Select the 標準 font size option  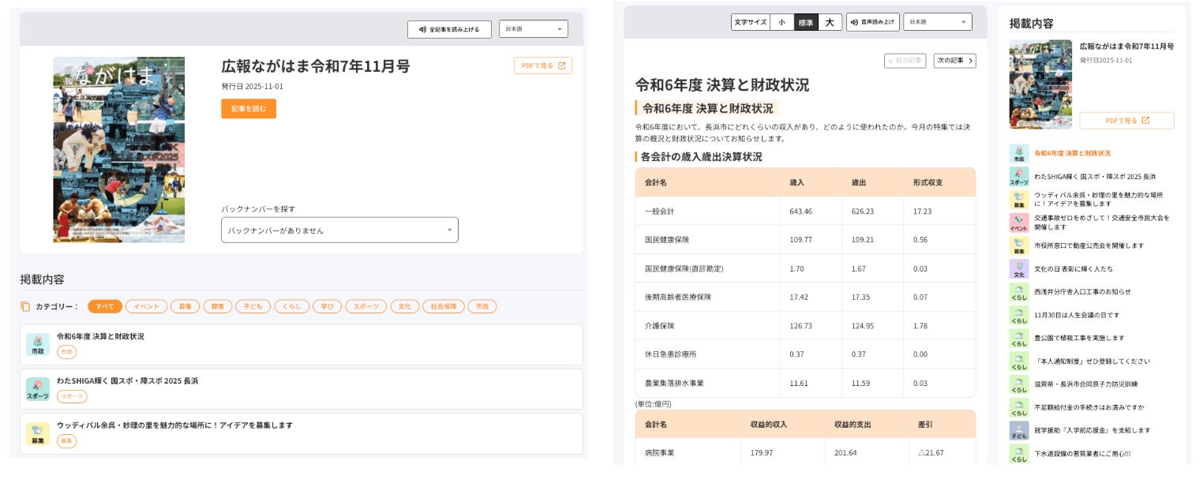click(805, 22)
